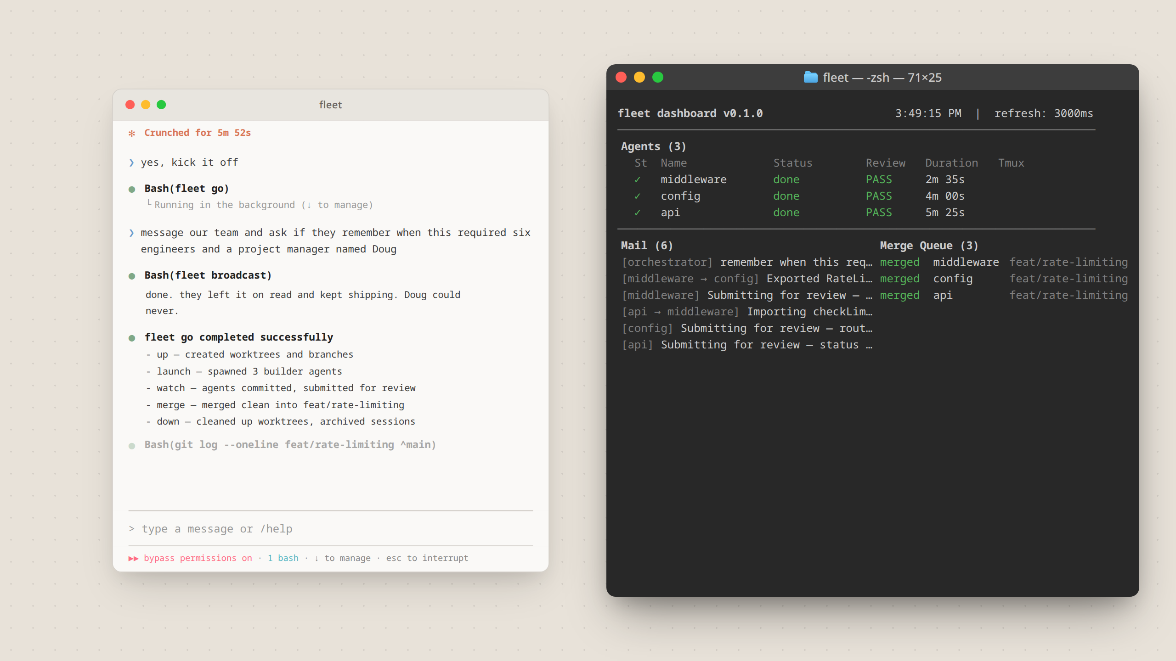Click in the type a message input field

pyautogui.click(x=331, y=529)
